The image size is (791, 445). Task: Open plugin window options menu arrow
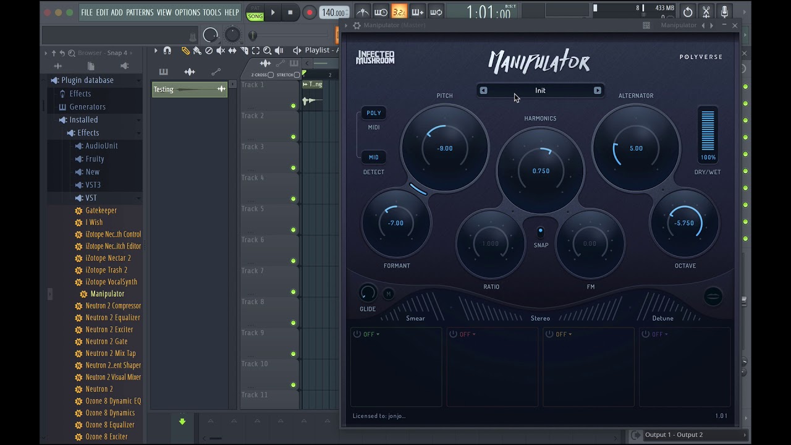tap(346, 25)
